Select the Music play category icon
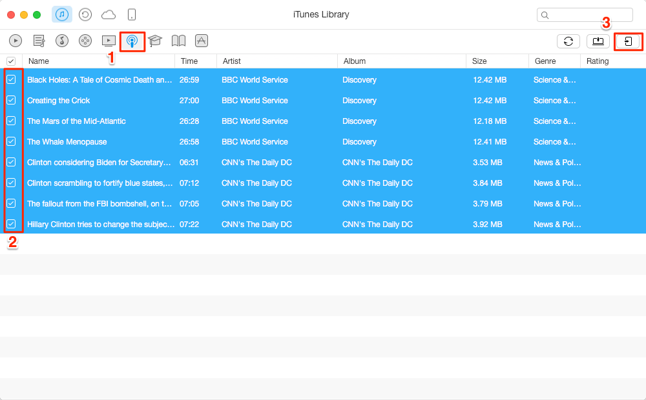 point(16,41)
